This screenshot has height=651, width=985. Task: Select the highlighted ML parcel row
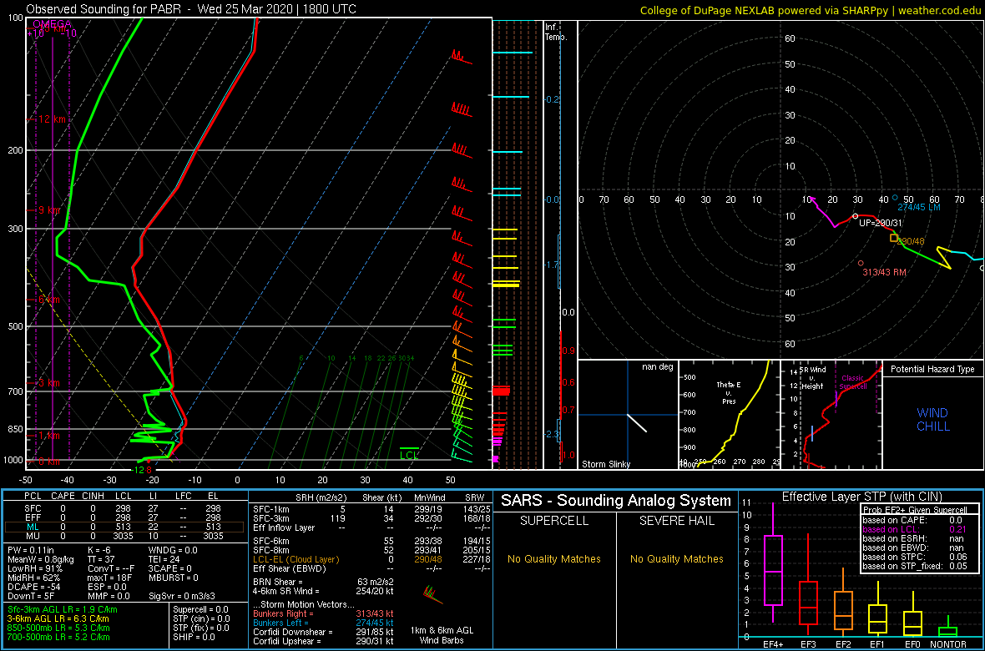coord(124,527)
